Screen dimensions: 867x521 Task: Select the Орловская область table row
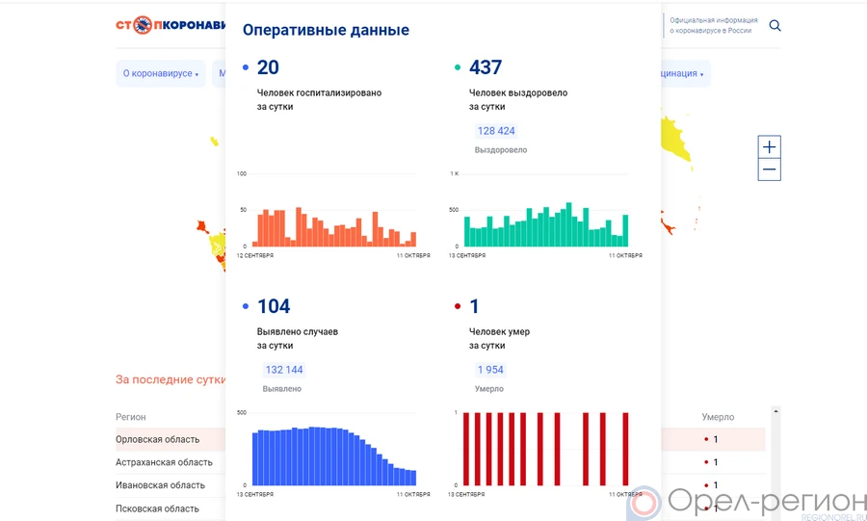(x=158, y=439)
